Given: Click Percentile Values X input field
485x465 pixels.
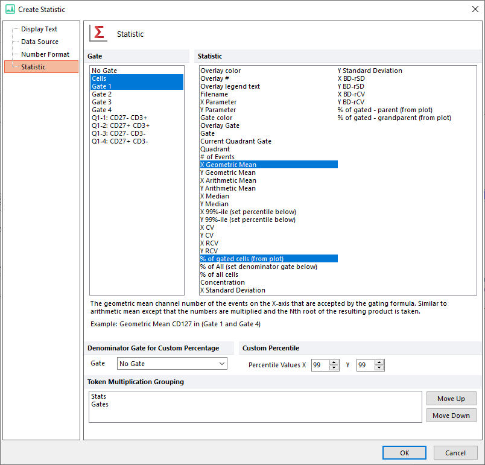Looking at the screenshot, I should click(x=320, y=365).
